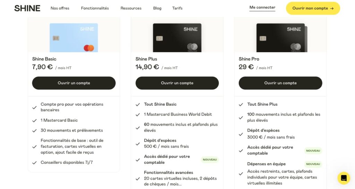355x189 pixels.
Task: Click the Shine Basic blue card image
Action: (x=73, y=37)
